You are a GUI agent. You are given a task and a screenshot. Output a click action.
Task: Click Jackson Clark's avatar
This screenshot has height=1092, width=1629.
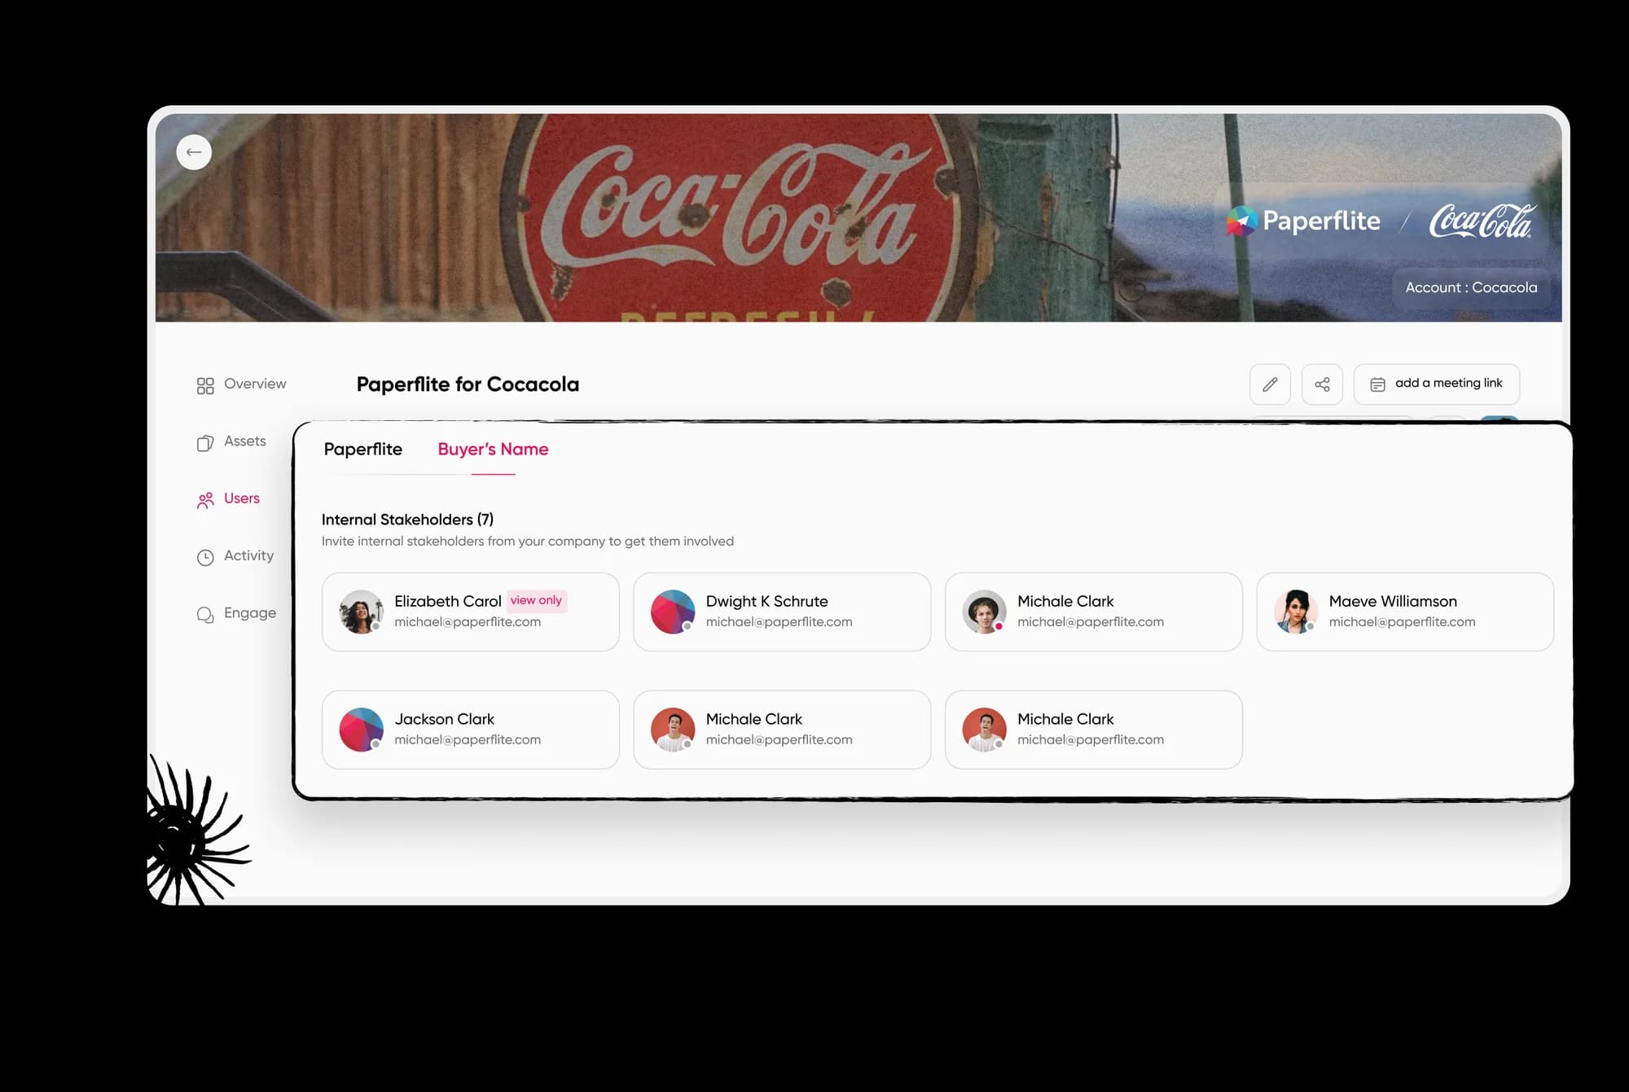[x=362, y=730]
